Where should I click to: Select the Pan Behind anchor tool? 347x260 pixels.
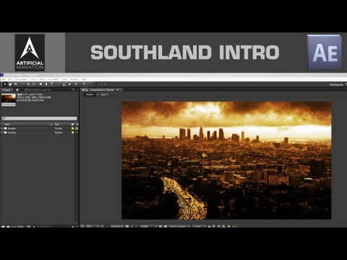[x=34, y=84]
